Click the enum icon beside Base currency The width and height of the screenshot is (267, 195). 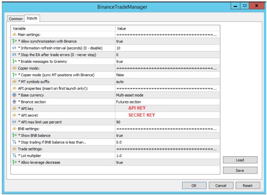pos(14,95)
